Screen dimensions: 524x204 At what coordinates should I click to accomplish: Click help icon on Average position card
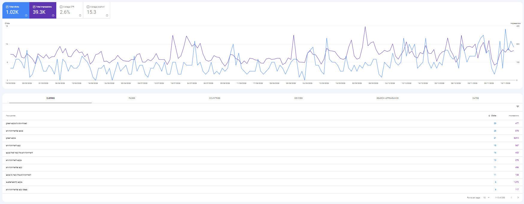tap(107, 15)
